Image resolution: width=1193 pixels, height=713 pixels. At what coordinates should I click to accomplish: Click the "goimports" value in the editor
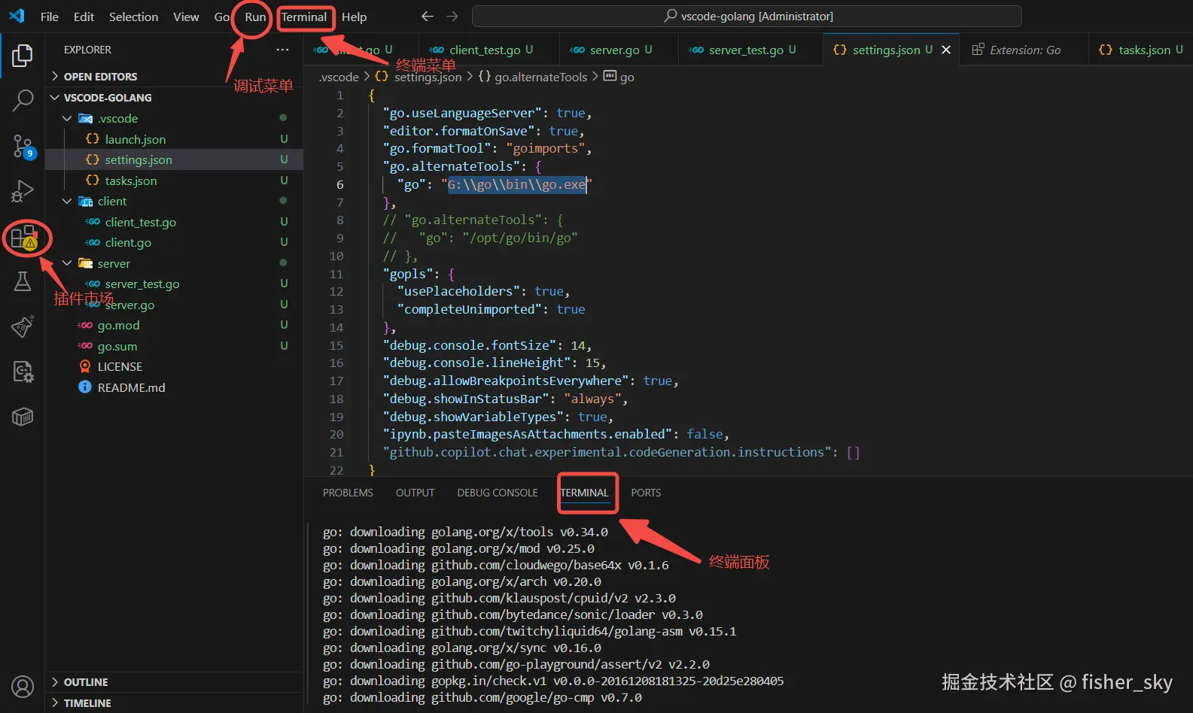[546, 148]
